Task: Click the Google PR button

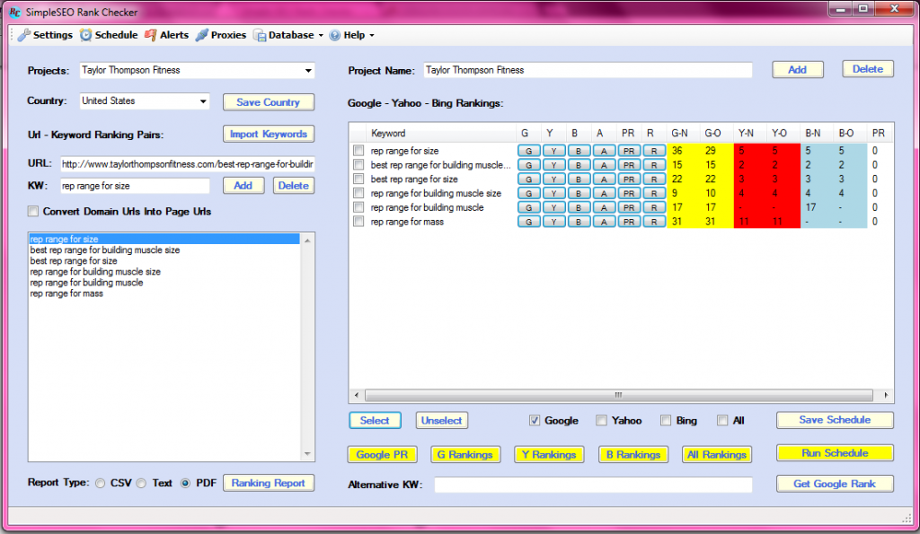Action: 382,454
